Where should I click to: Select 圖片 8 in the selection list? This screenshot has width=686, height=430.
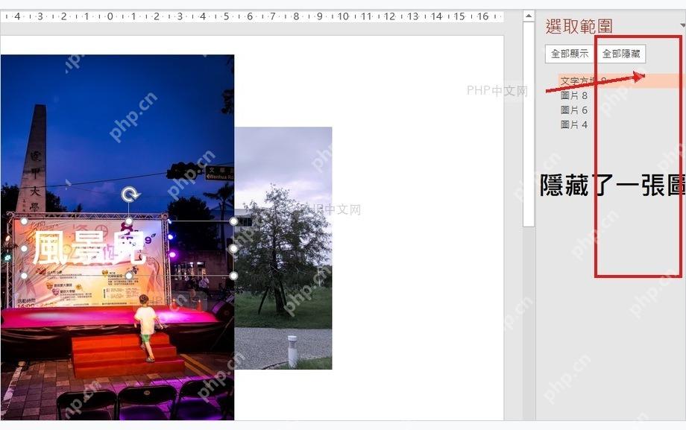573,95
